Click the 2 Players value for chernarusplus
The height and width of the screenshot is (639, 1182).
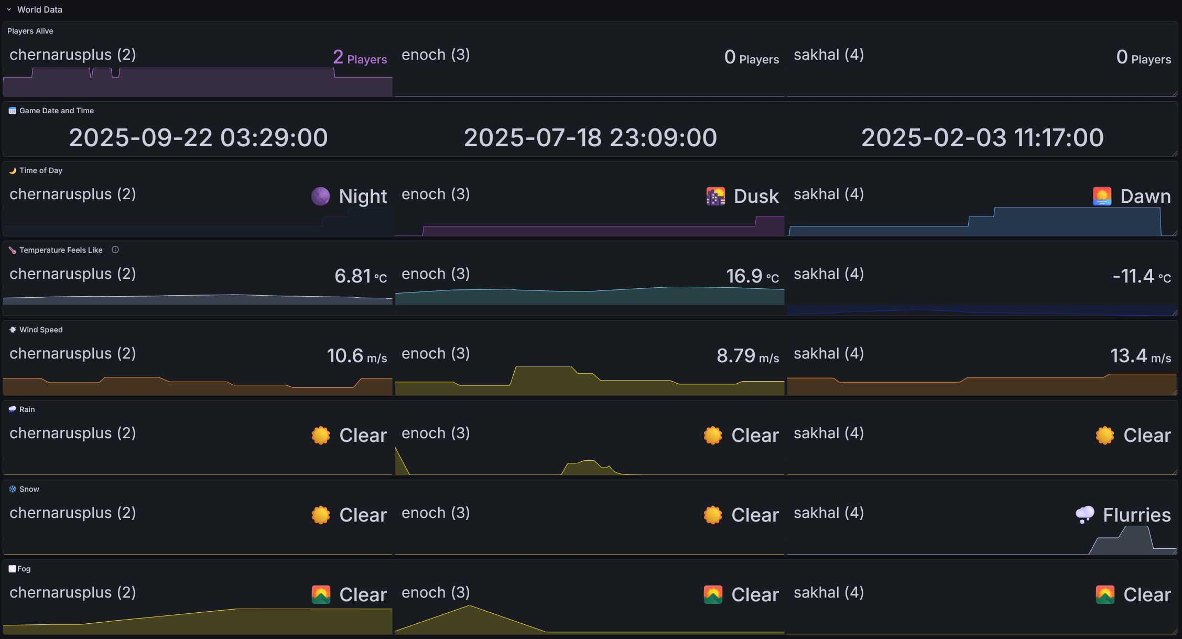360,57
